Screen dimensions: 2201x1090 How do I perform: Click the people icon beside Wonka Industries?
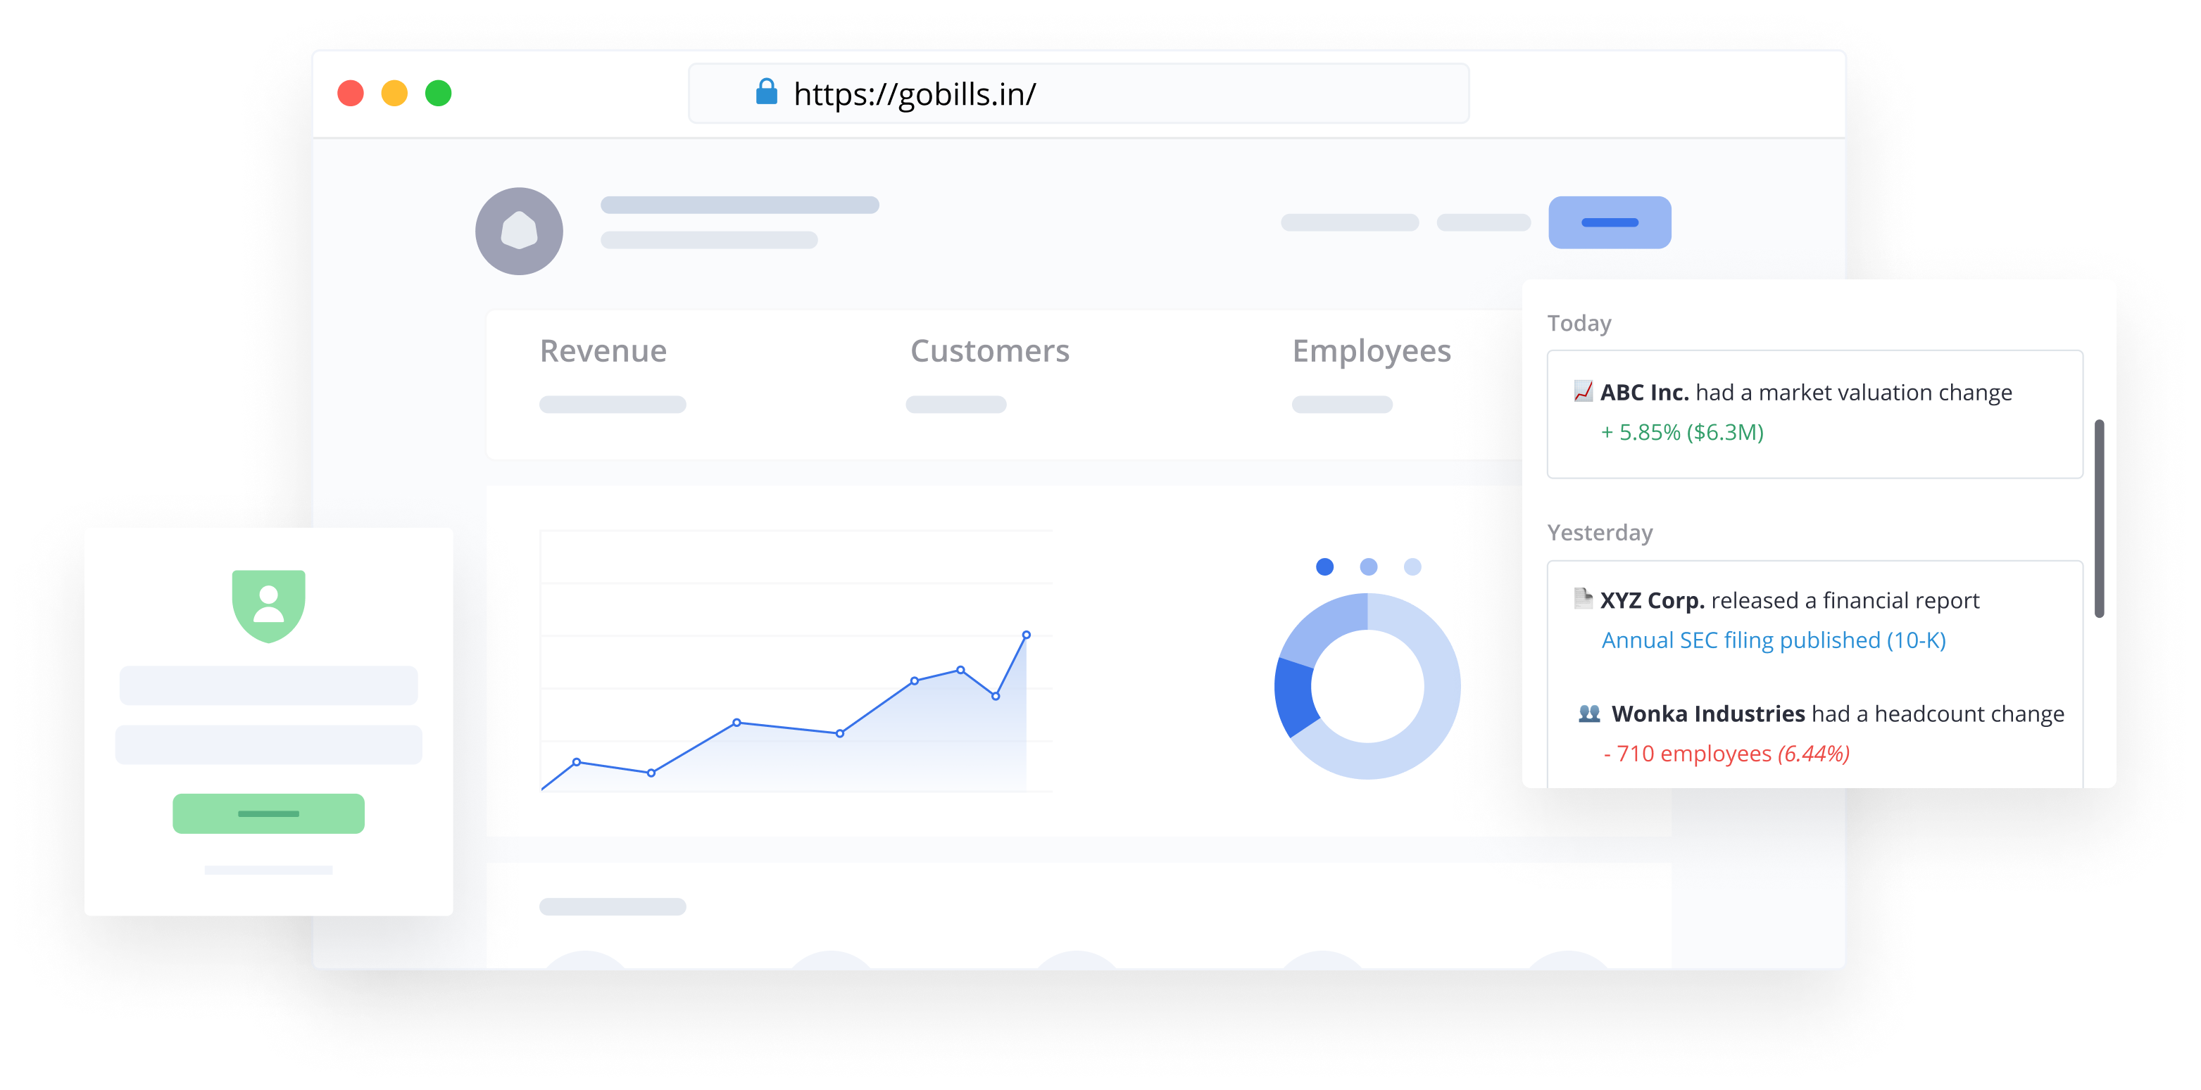pos(1588,714)
